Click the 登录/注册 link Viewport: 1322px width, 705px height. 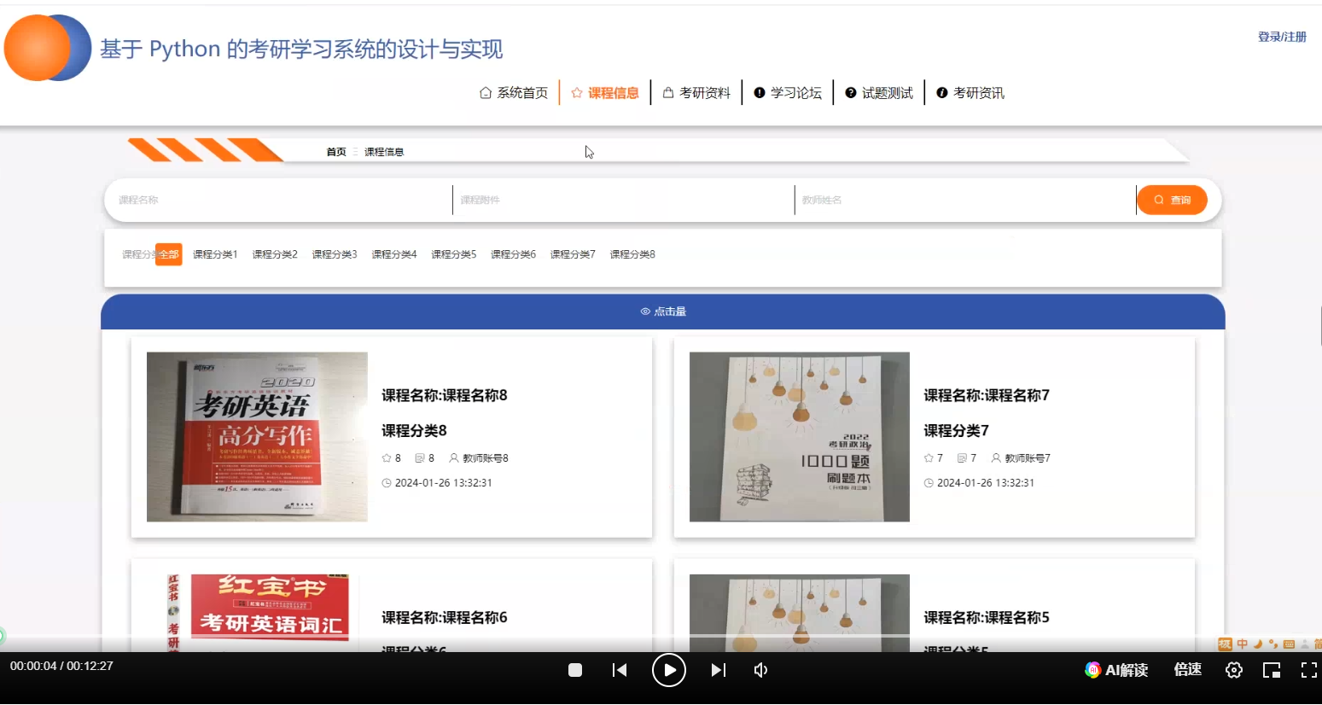click(x=1282, y=37)
